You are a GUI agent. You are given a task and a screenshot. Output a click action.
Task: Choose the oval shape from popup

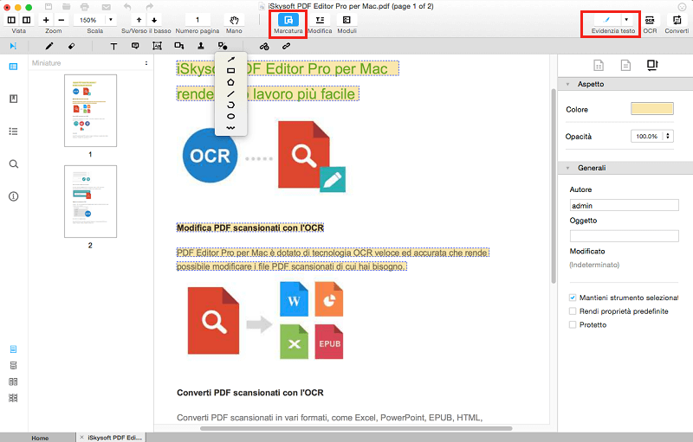[230, 117]
